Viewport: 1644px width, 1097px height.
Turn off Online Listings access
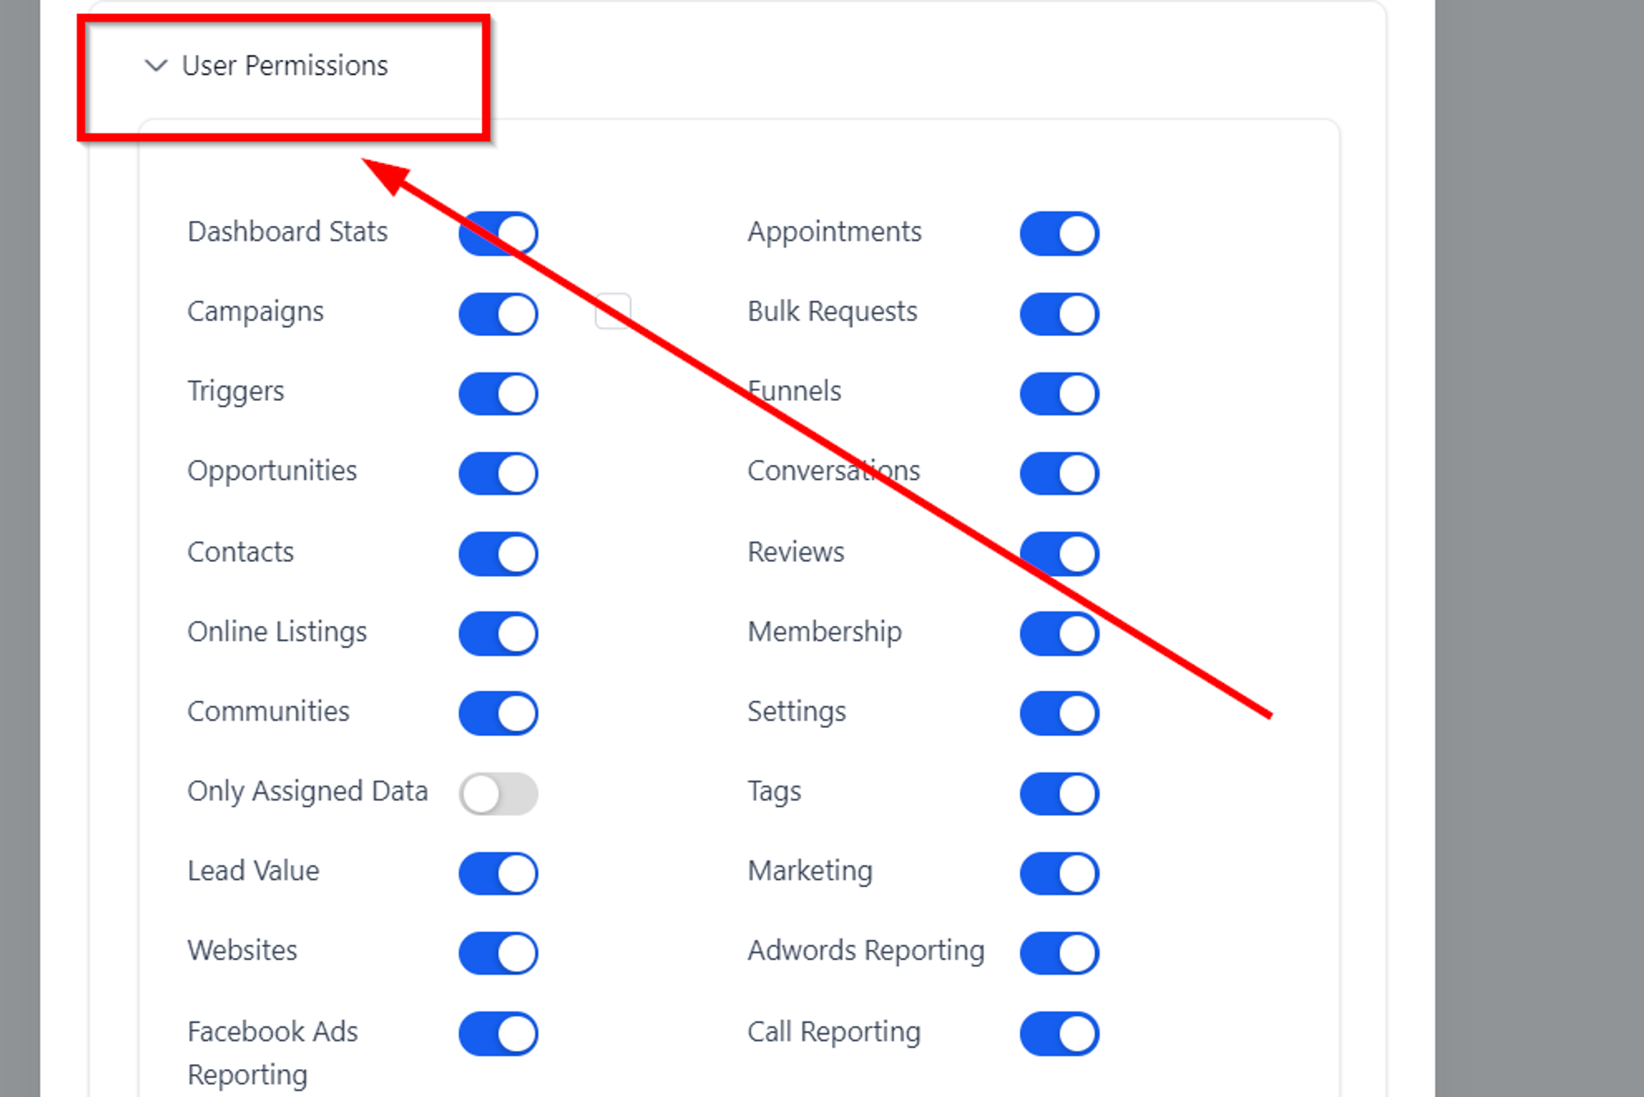[x=498, y=634]
